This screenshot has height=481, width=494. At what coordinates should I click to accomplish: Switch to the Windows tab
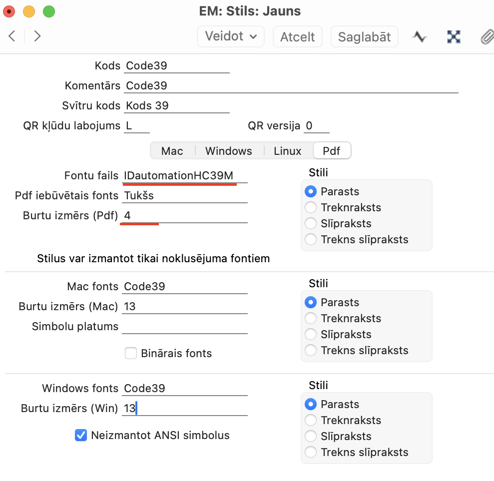[229, 151]
